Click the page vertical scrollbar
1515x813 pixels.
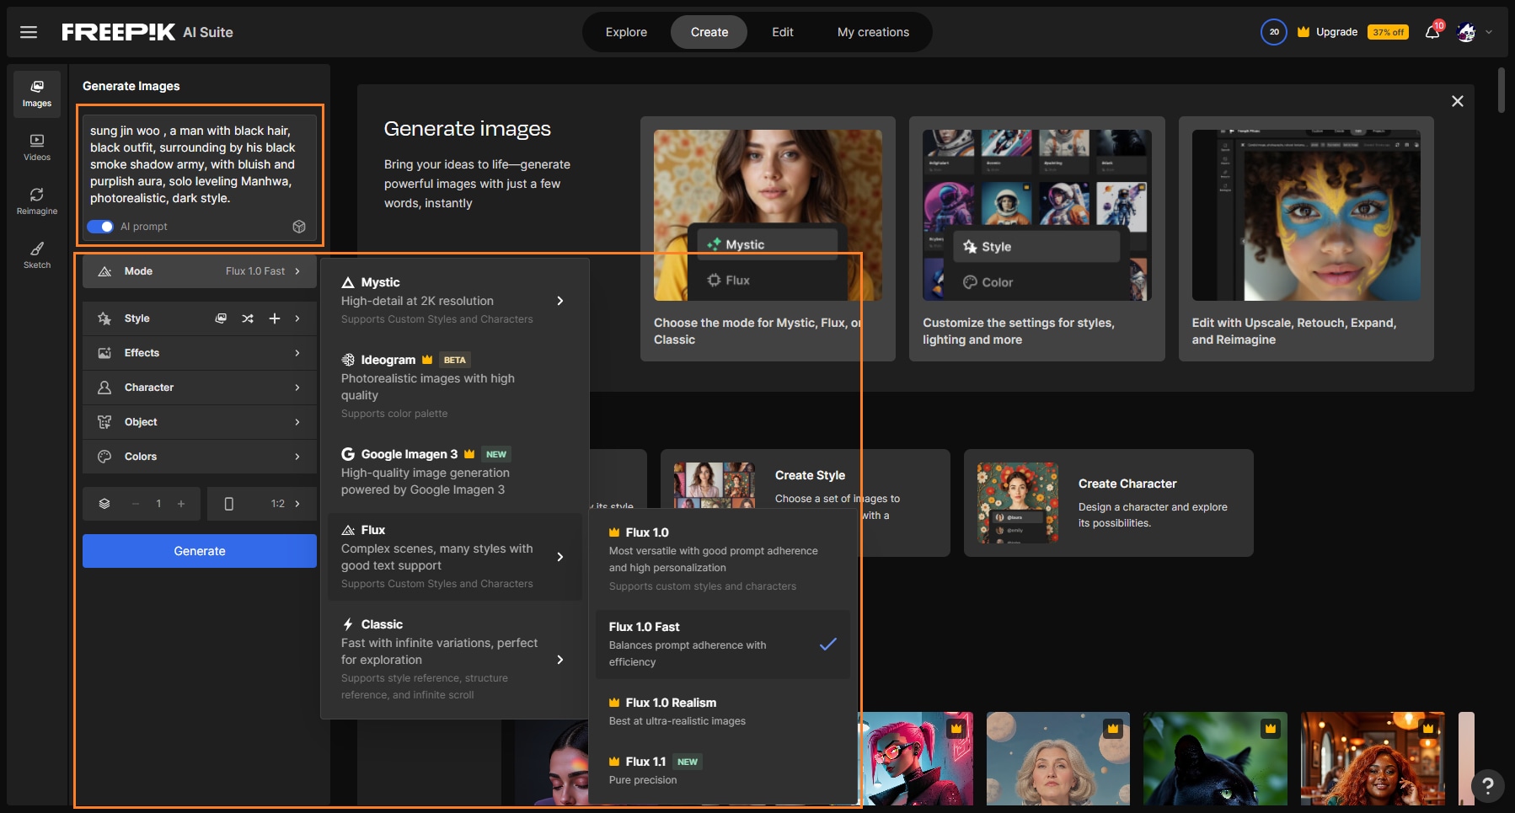[1502, 91]
